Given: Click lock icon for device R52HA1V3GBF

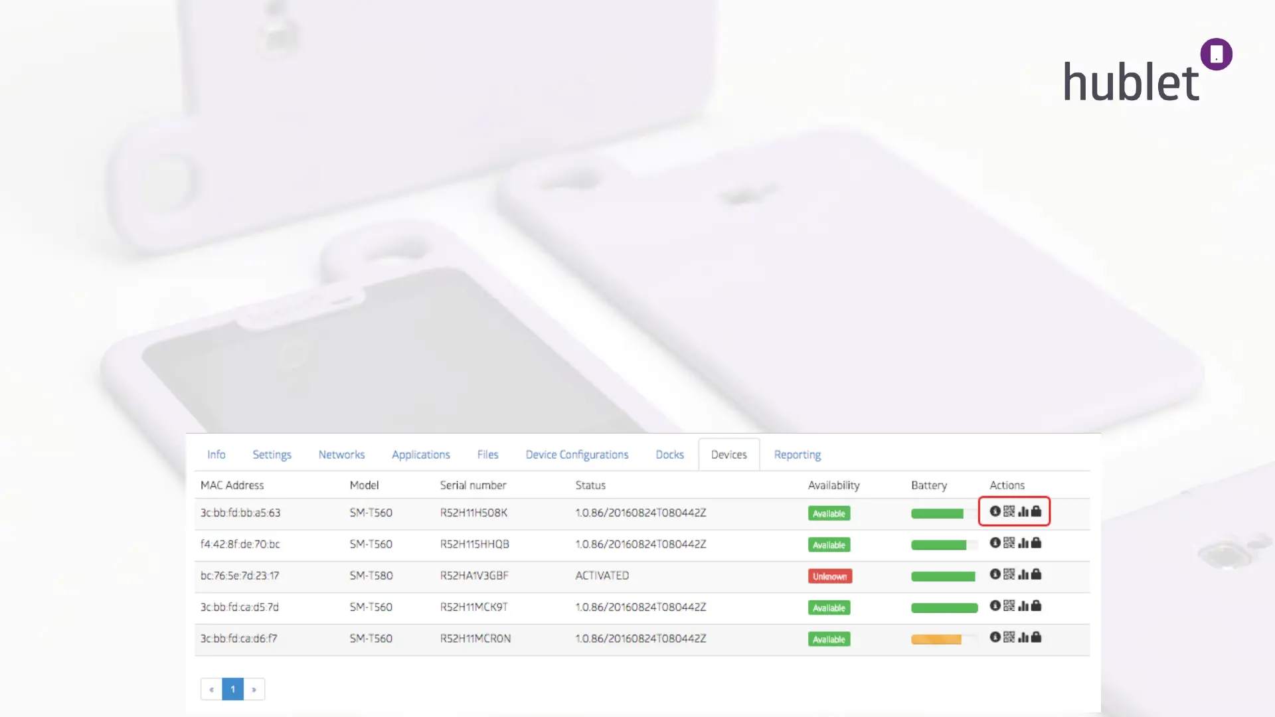Looking at the screenshot, I should point(1036,574).
